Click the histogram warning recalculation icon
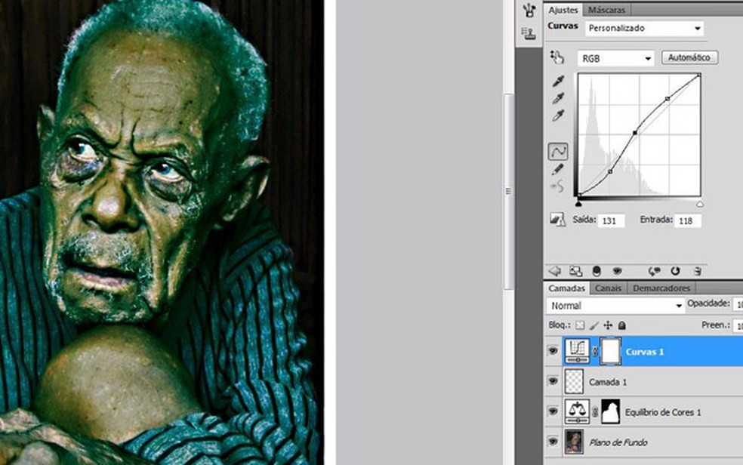This screenshot has height=465, width=743. [x=557, y=219]
